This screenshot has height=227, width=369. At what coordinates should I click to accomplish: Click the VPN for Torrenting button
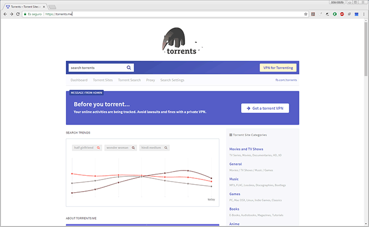278,68
